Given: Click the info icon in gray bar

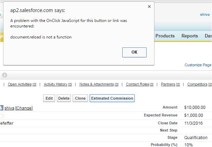Looking at the screenshot, I should click(x=4, y=75).
